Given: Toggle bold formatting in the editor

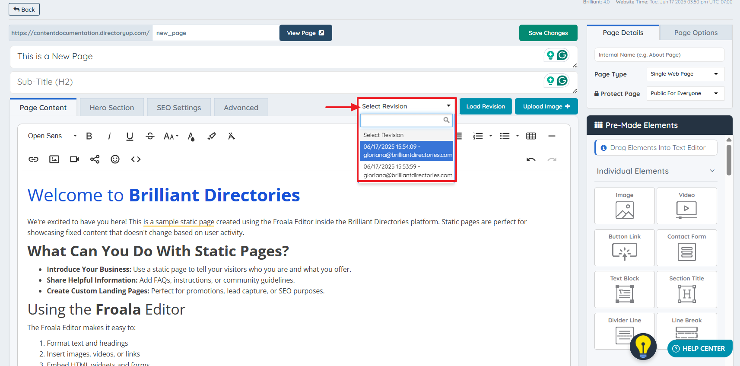Looking at the screenshot, I should click(89, 136).
